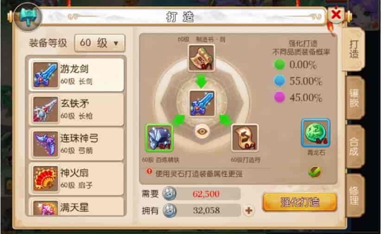Open the 60级 equipment level dropdown

point(100,43)
